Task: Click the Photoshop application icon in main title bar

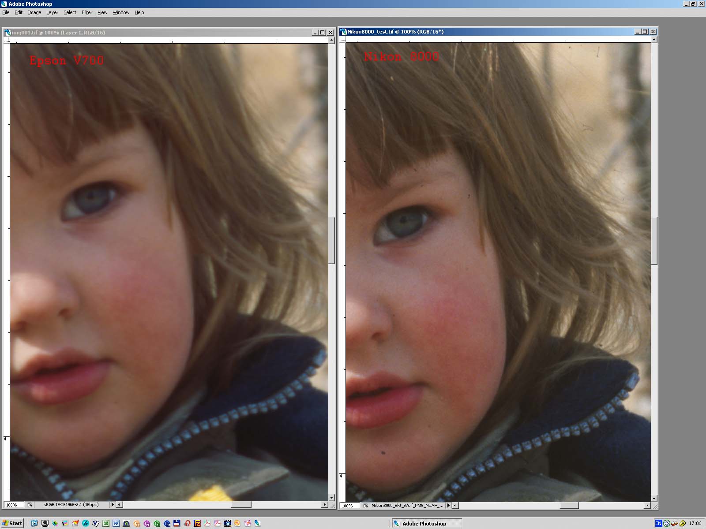Action: 4,4
